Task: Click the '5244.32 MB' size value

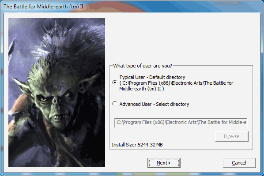Action: pyautogui.click(x=150, y=145)
